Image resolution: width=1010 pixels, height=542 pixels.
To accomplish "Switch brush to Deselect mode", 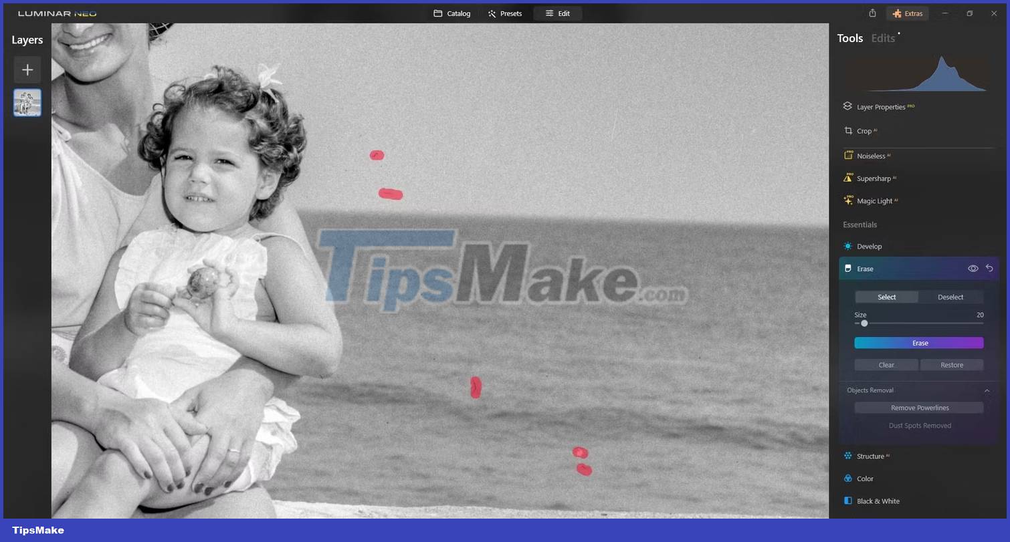I will coord(950,297).
